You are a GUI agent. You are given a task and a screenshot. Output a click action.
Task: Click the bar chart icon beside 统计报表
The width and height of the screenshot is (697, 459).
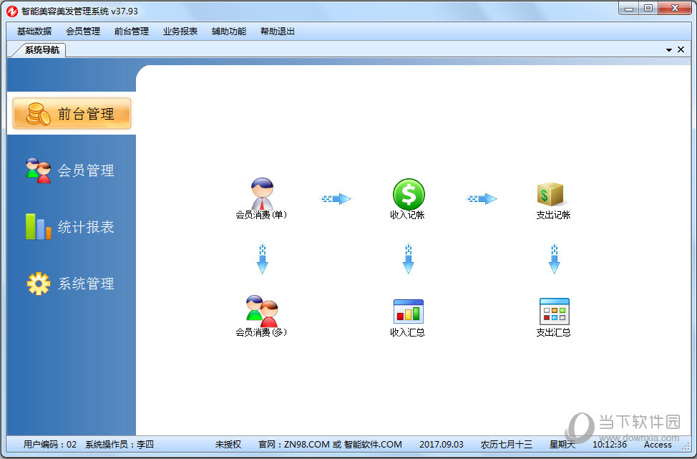tap(38, 226)
